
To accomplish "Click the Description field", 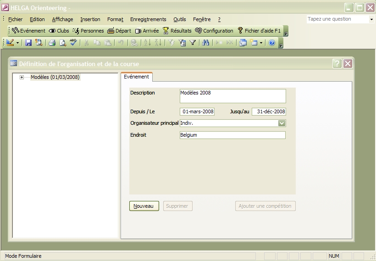I will (x=232, y=96).
